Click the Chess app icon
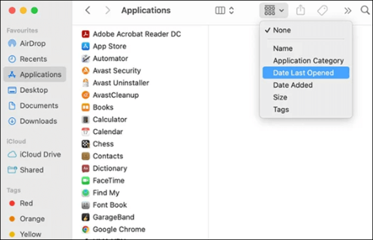The height and width of the screenshot is (240, 373). pyautogui.click(x=86, y=144)
